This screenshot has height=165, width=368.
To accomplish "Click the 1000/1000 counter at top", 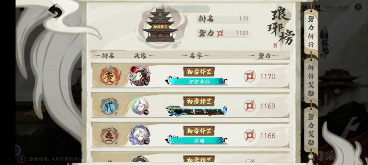I will point(337,8).
